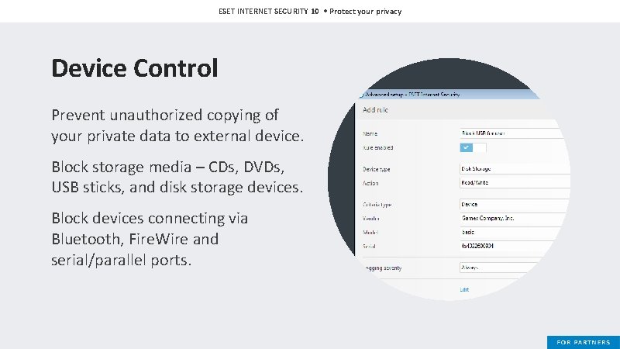The height and width of the screenshot is (349, 620).
Task: Click the Model field containing basic
Action: [x=510, y=232]
